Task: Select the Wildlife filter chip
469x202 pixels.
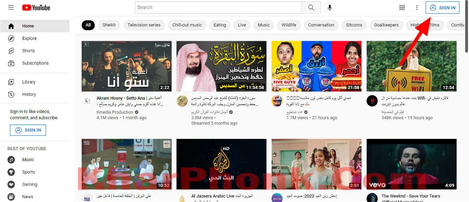Action: click(289, 25)
